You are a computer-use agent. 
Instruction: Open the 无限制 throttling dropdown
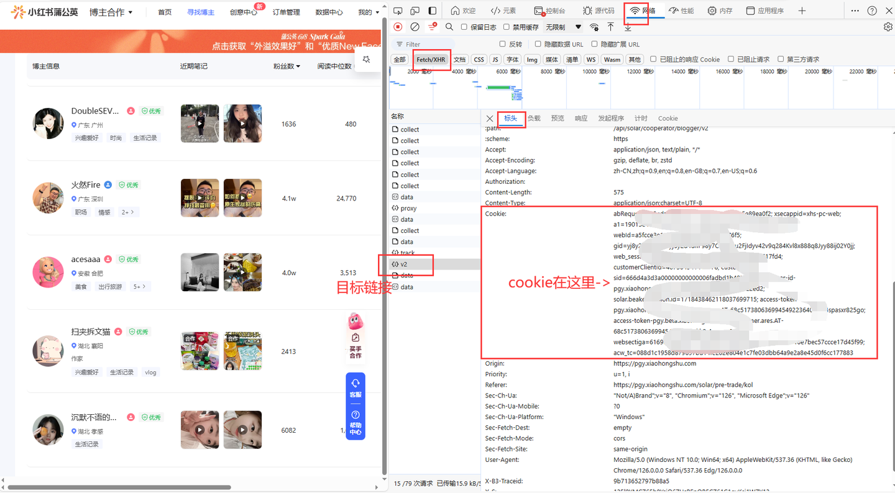click(x=563, y=27)
